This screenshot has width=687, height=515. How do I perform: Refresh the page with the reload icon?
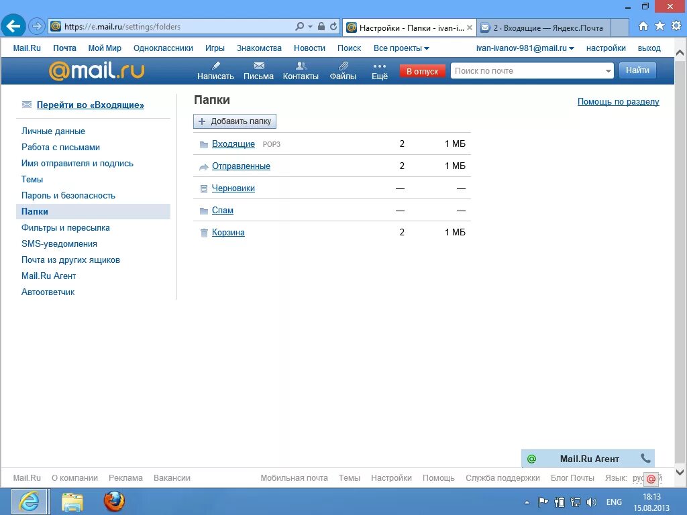[333, 26]
